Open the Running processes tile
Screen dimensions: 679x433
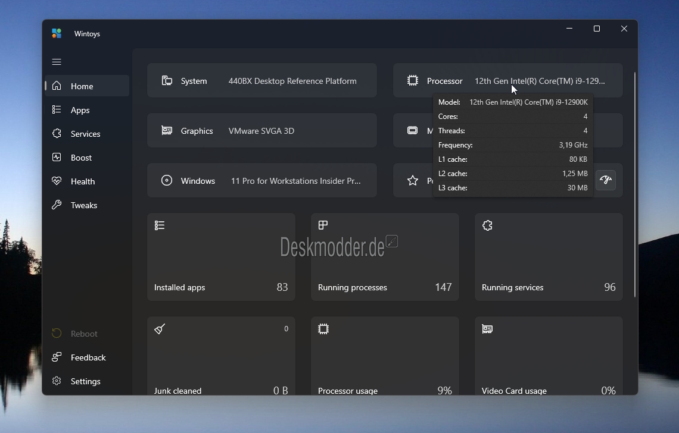click(x=385, y=257)
